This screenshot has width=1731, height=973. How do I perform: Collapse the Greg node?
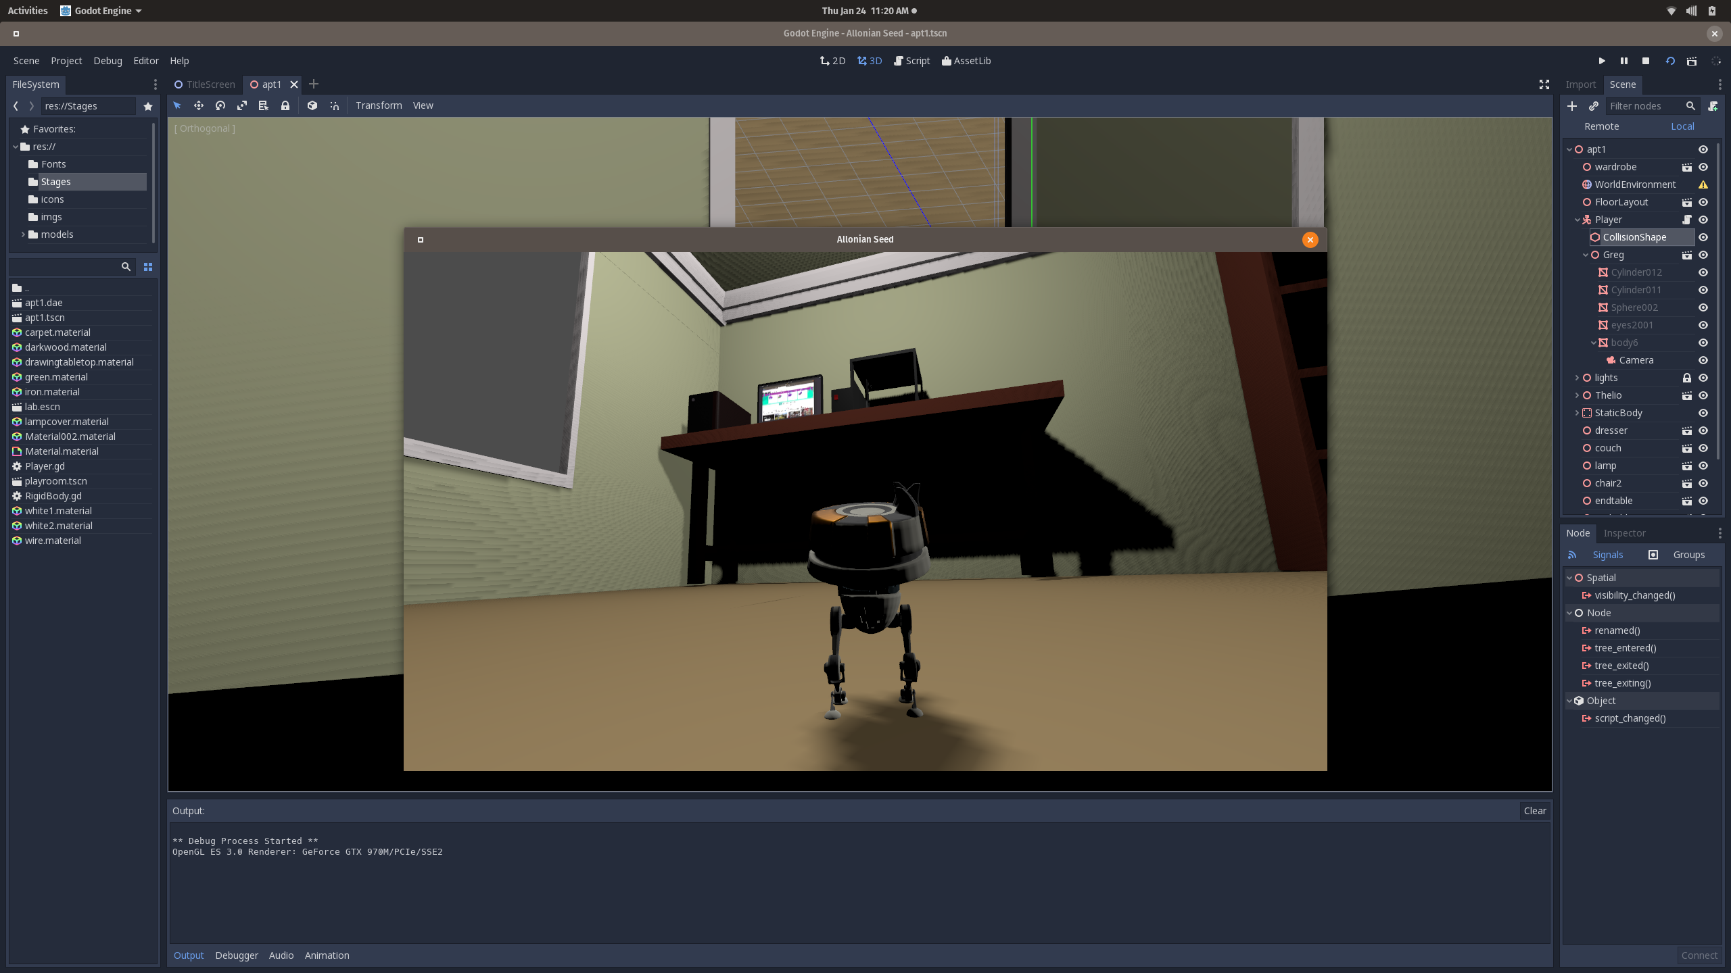coord(1586,255)
